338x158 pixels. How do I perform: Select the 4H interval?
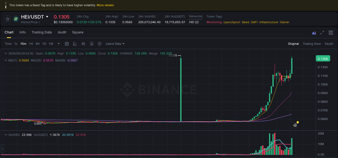(38, 44)
